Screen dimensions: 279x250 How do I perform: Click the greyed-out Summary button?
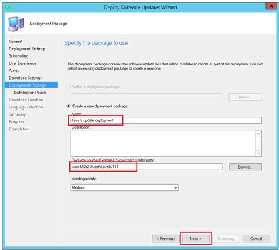pyautogui.click(x=226, y=239)
